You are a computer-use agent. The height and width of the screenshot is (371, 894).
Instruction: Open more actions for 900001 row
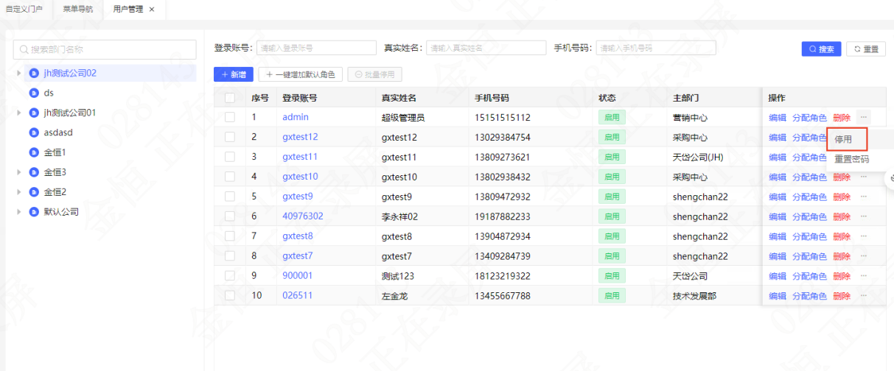tap(864, 276)
